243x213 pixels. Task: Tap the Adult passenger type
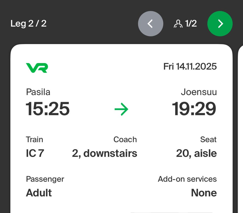pyautogui.click(x=39, y=193)
